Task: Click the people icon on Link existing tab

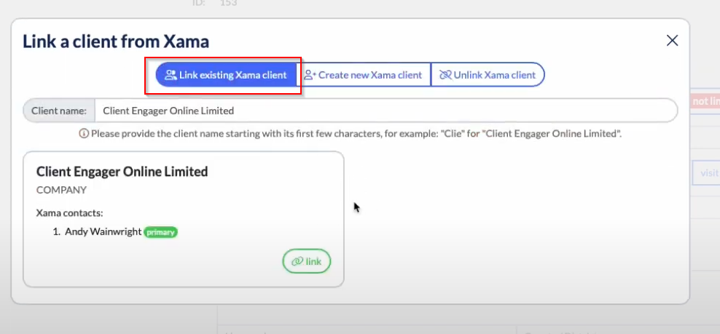Action: coord(171,75)
